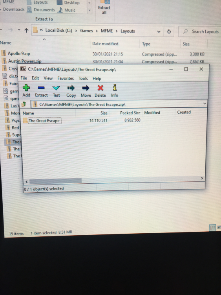Click the chevron after Local Disk (C:)
The height and width of the screenshot is (295, 221).
point(76,31)
